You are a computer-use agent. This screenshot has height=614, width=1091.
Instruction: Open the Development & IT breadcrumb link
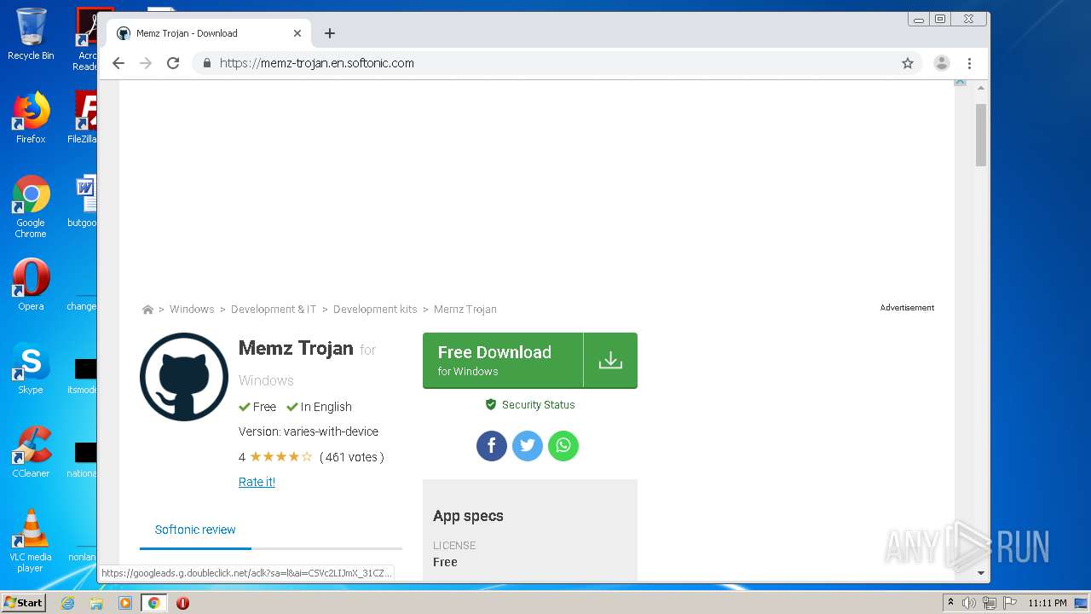point(274,310)
